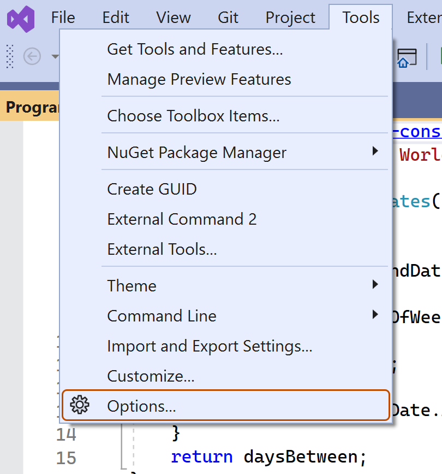Click the gear icon beside Options

click(80, 405)
